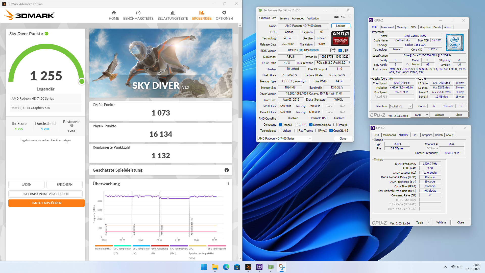Open the GPU selection dropdown in GPU-Z
Image resolution: width=485 pixels, height=273 pixels.
(x=284, y=139)
